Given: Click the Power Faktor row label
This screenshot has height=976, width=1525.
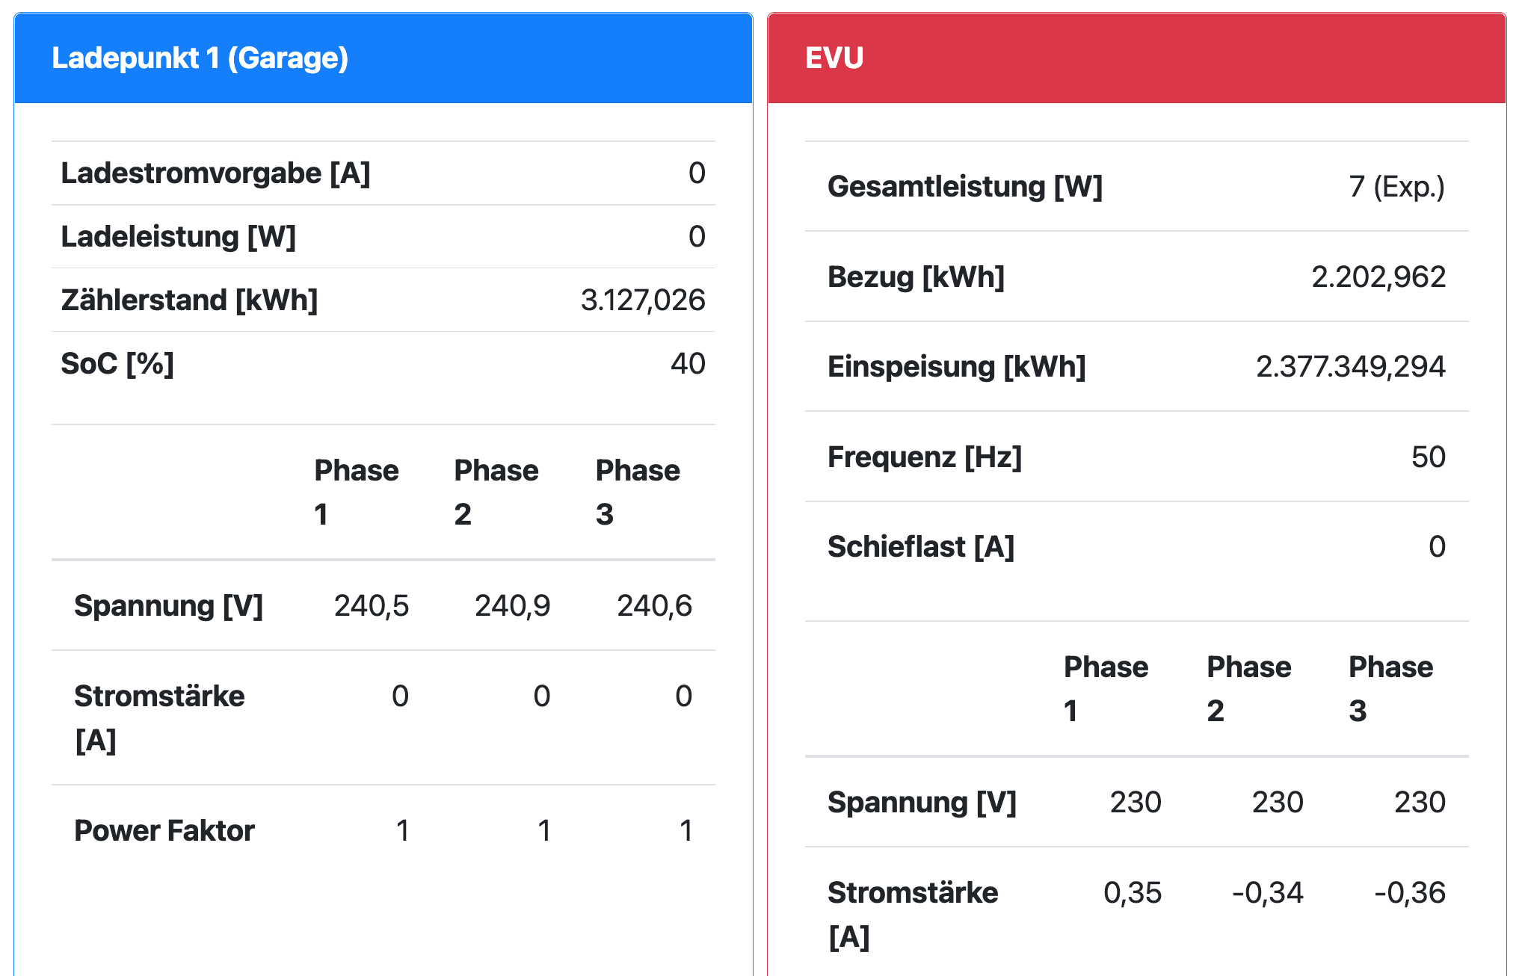Looking at the screenshot, I should (x=164, y=831).
